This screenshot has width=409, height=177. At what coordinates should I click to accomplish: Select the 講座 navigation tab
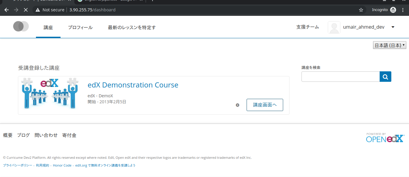[x=48, y=27]
